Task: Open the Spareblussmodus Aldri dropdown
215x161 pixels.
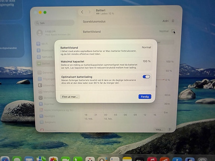Action: click(x=168, y=21)
